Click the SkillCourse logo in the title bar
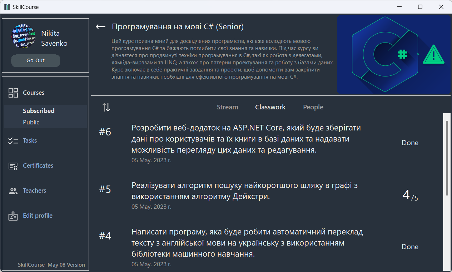452x272 pixels. (x=7, y=7)
